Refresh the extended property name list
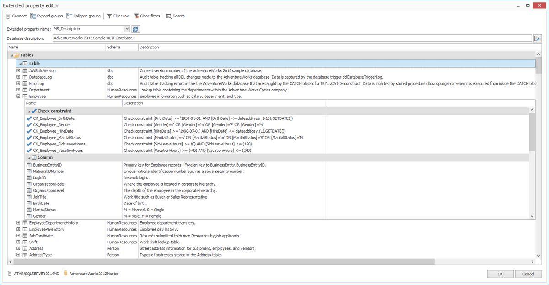Image resolution: width=549 pixels, height=285 pixels. pyautogui.click(x=135, y=29)
